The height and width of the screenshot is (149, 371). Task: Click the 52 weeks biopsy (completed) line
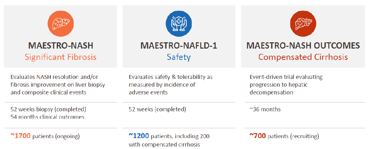[x=48, y=110]
